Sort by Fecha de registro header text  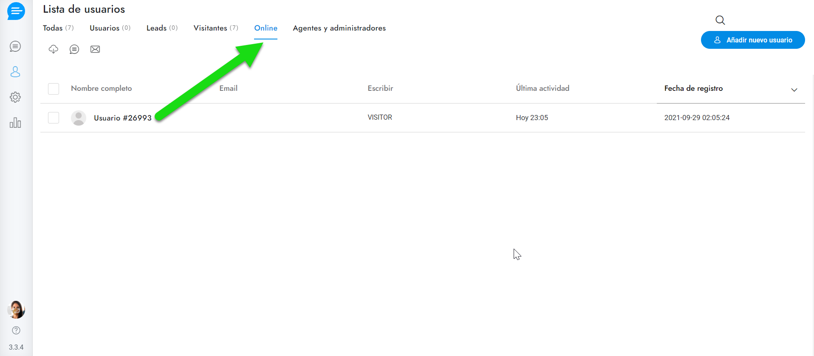pos(693,88)
